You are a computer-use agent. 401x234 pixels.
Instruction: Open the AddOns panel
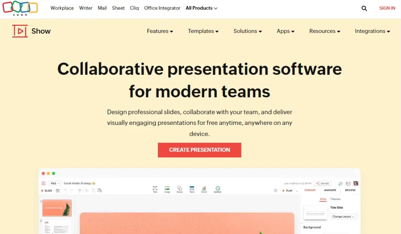coord(218,189)
